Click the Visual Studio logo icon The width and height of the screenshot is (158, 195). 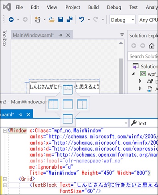(x=7, y=7)
